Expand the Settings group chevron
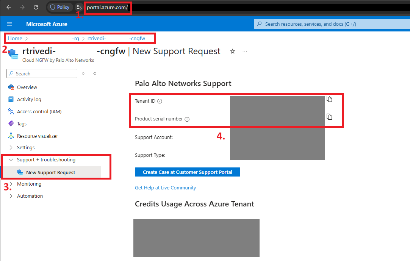Screen dimensions: 410x261 point(11,147)
